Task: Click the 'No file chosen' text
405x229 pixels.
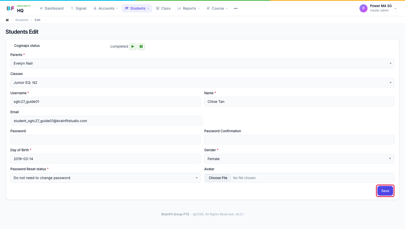Action: (244, 178)
